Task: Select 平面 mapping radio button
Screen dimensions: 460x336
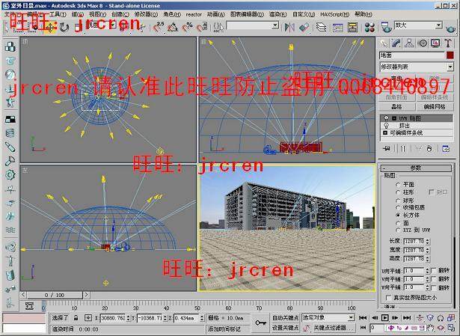Action: pyautogui.click(x=398, y=185)
